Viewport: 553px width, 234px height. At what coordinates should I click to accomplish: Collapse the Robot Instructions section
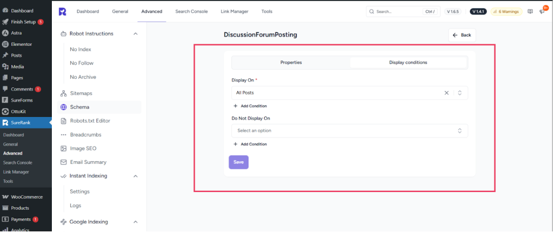coord(136,34)
